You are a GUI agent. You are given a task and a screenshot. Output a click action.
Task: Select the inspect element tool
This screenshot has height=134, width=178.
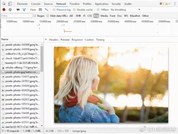coord(4,4)
